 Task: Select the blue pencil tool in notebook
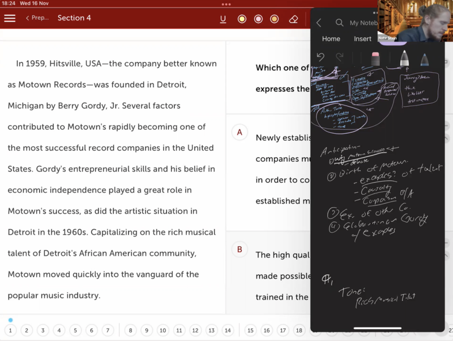click(424, 58)
